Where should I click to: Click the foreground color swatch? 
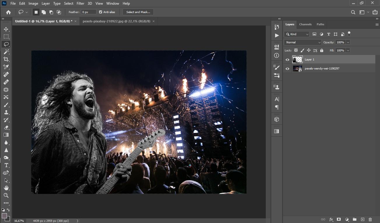pos(4,216)
